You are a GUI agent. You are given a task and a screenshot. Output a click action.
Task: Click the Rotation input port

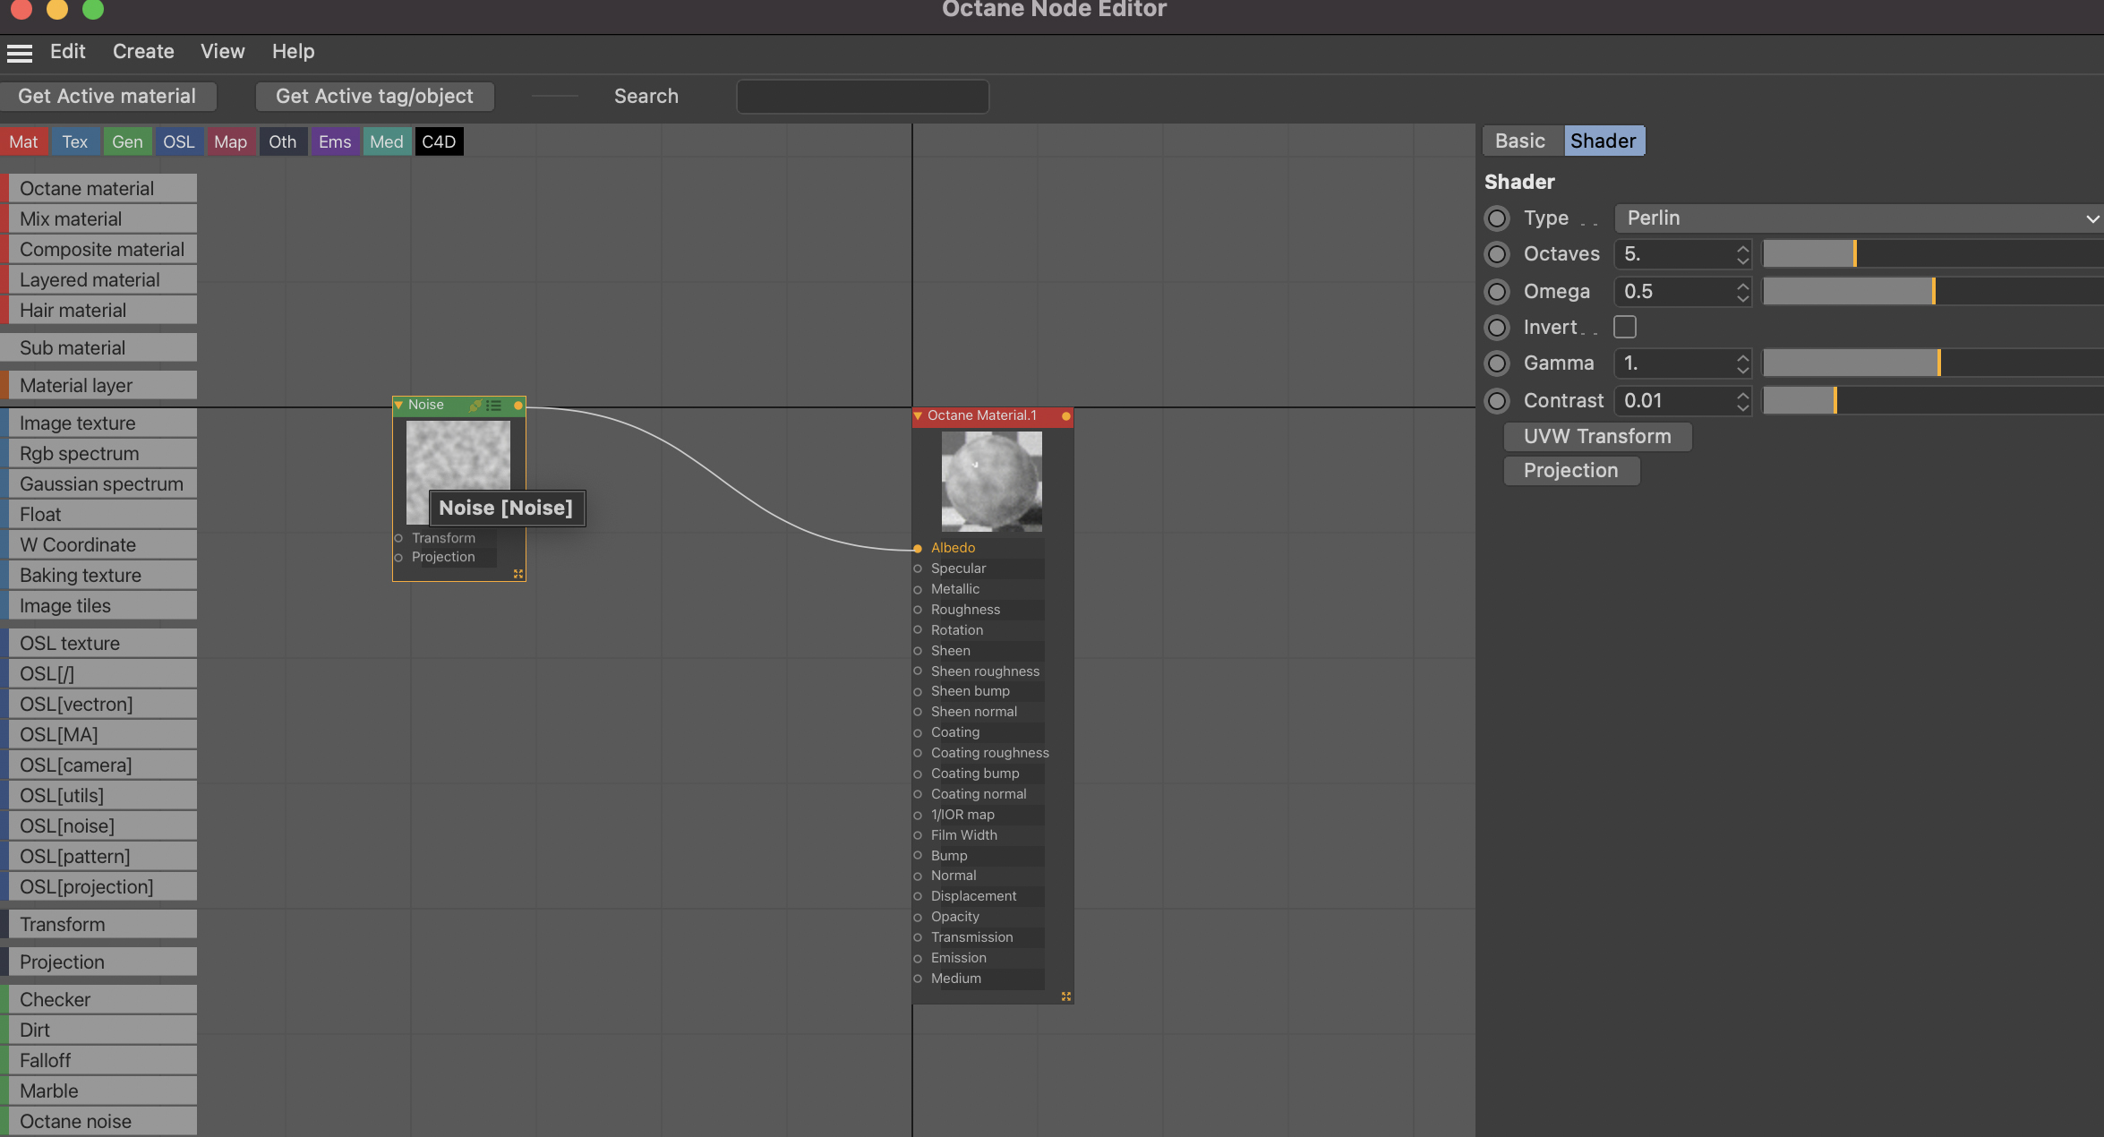[918, 630]
